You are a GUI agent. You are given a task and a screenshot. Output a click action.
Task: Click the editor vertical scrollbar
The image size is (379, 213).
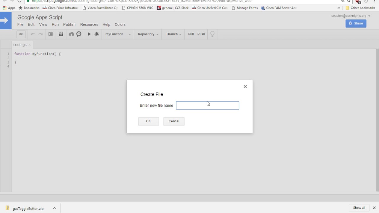coord(377,120)
